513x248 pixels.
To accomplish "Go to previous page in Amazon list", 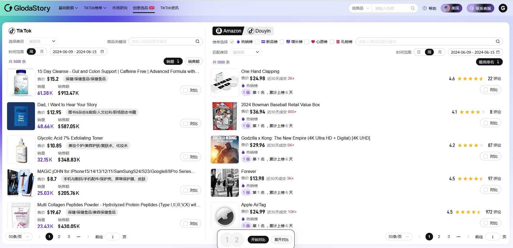I will (x=419, y=237).
